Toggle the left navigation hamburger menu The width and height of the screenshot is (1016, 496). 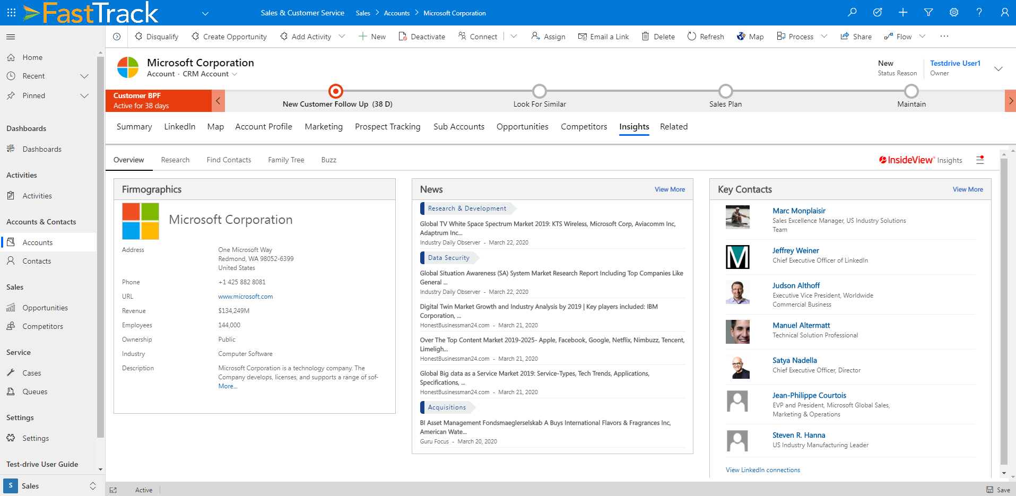[11, 37]
